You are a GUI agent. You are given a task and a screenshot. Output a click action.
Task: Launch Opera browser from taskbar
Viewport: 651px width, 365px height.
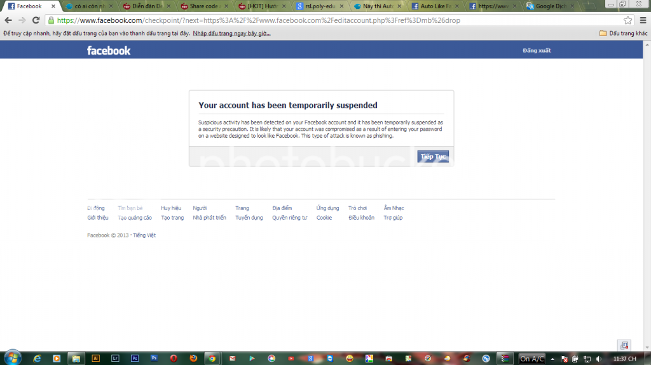(174, 359)
